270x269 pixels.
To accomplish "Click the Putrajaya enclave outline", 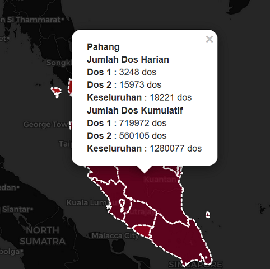I will [122, 205].
